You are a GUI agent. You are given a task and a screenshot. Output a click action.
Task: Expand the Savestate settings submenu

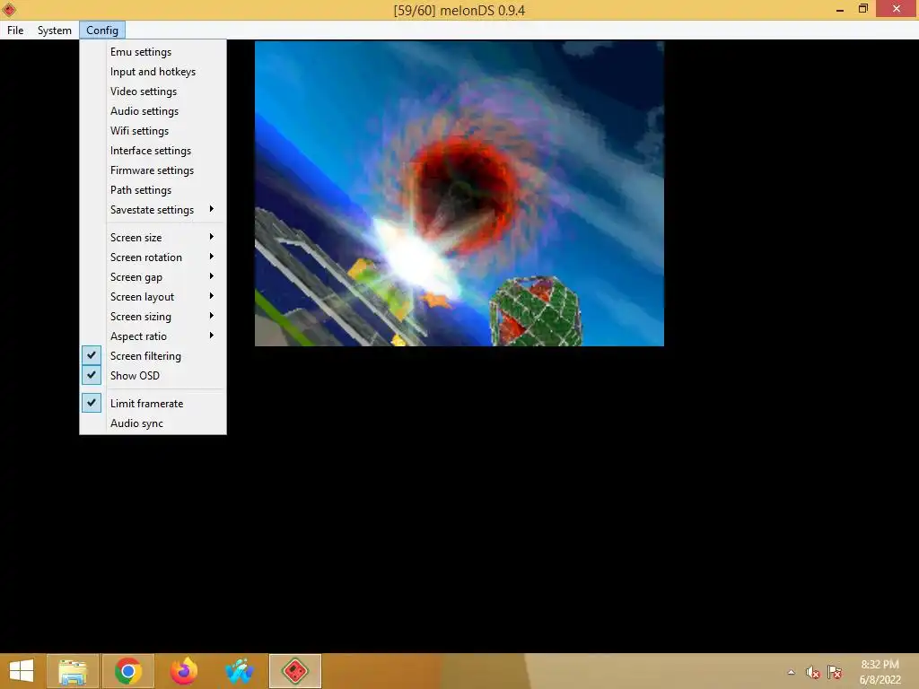(153, 210)
